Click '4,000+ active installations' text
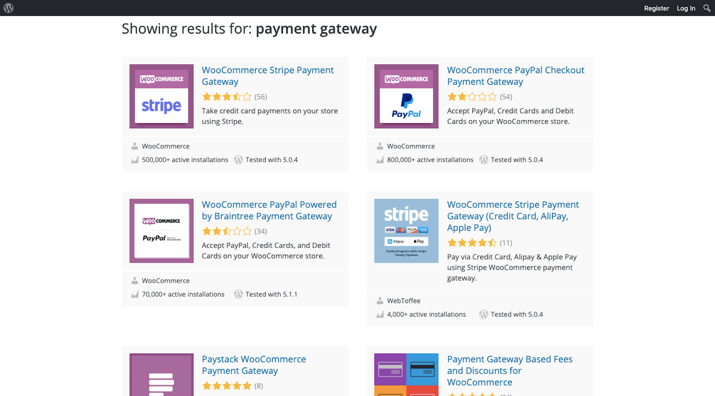This screenshot has width=715, height=396. coord(426,314)
